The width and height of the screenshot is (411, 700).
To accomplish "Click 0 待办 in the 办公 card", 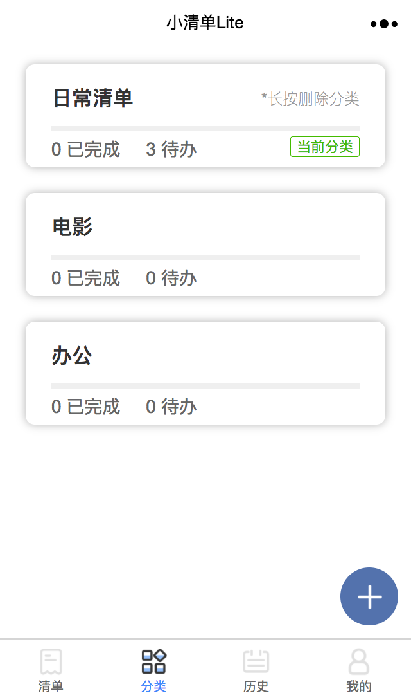I will coord(171,407).
